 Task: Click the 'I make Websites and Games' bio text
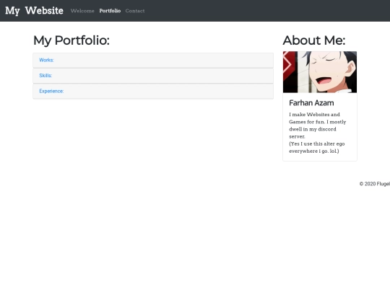317,125
